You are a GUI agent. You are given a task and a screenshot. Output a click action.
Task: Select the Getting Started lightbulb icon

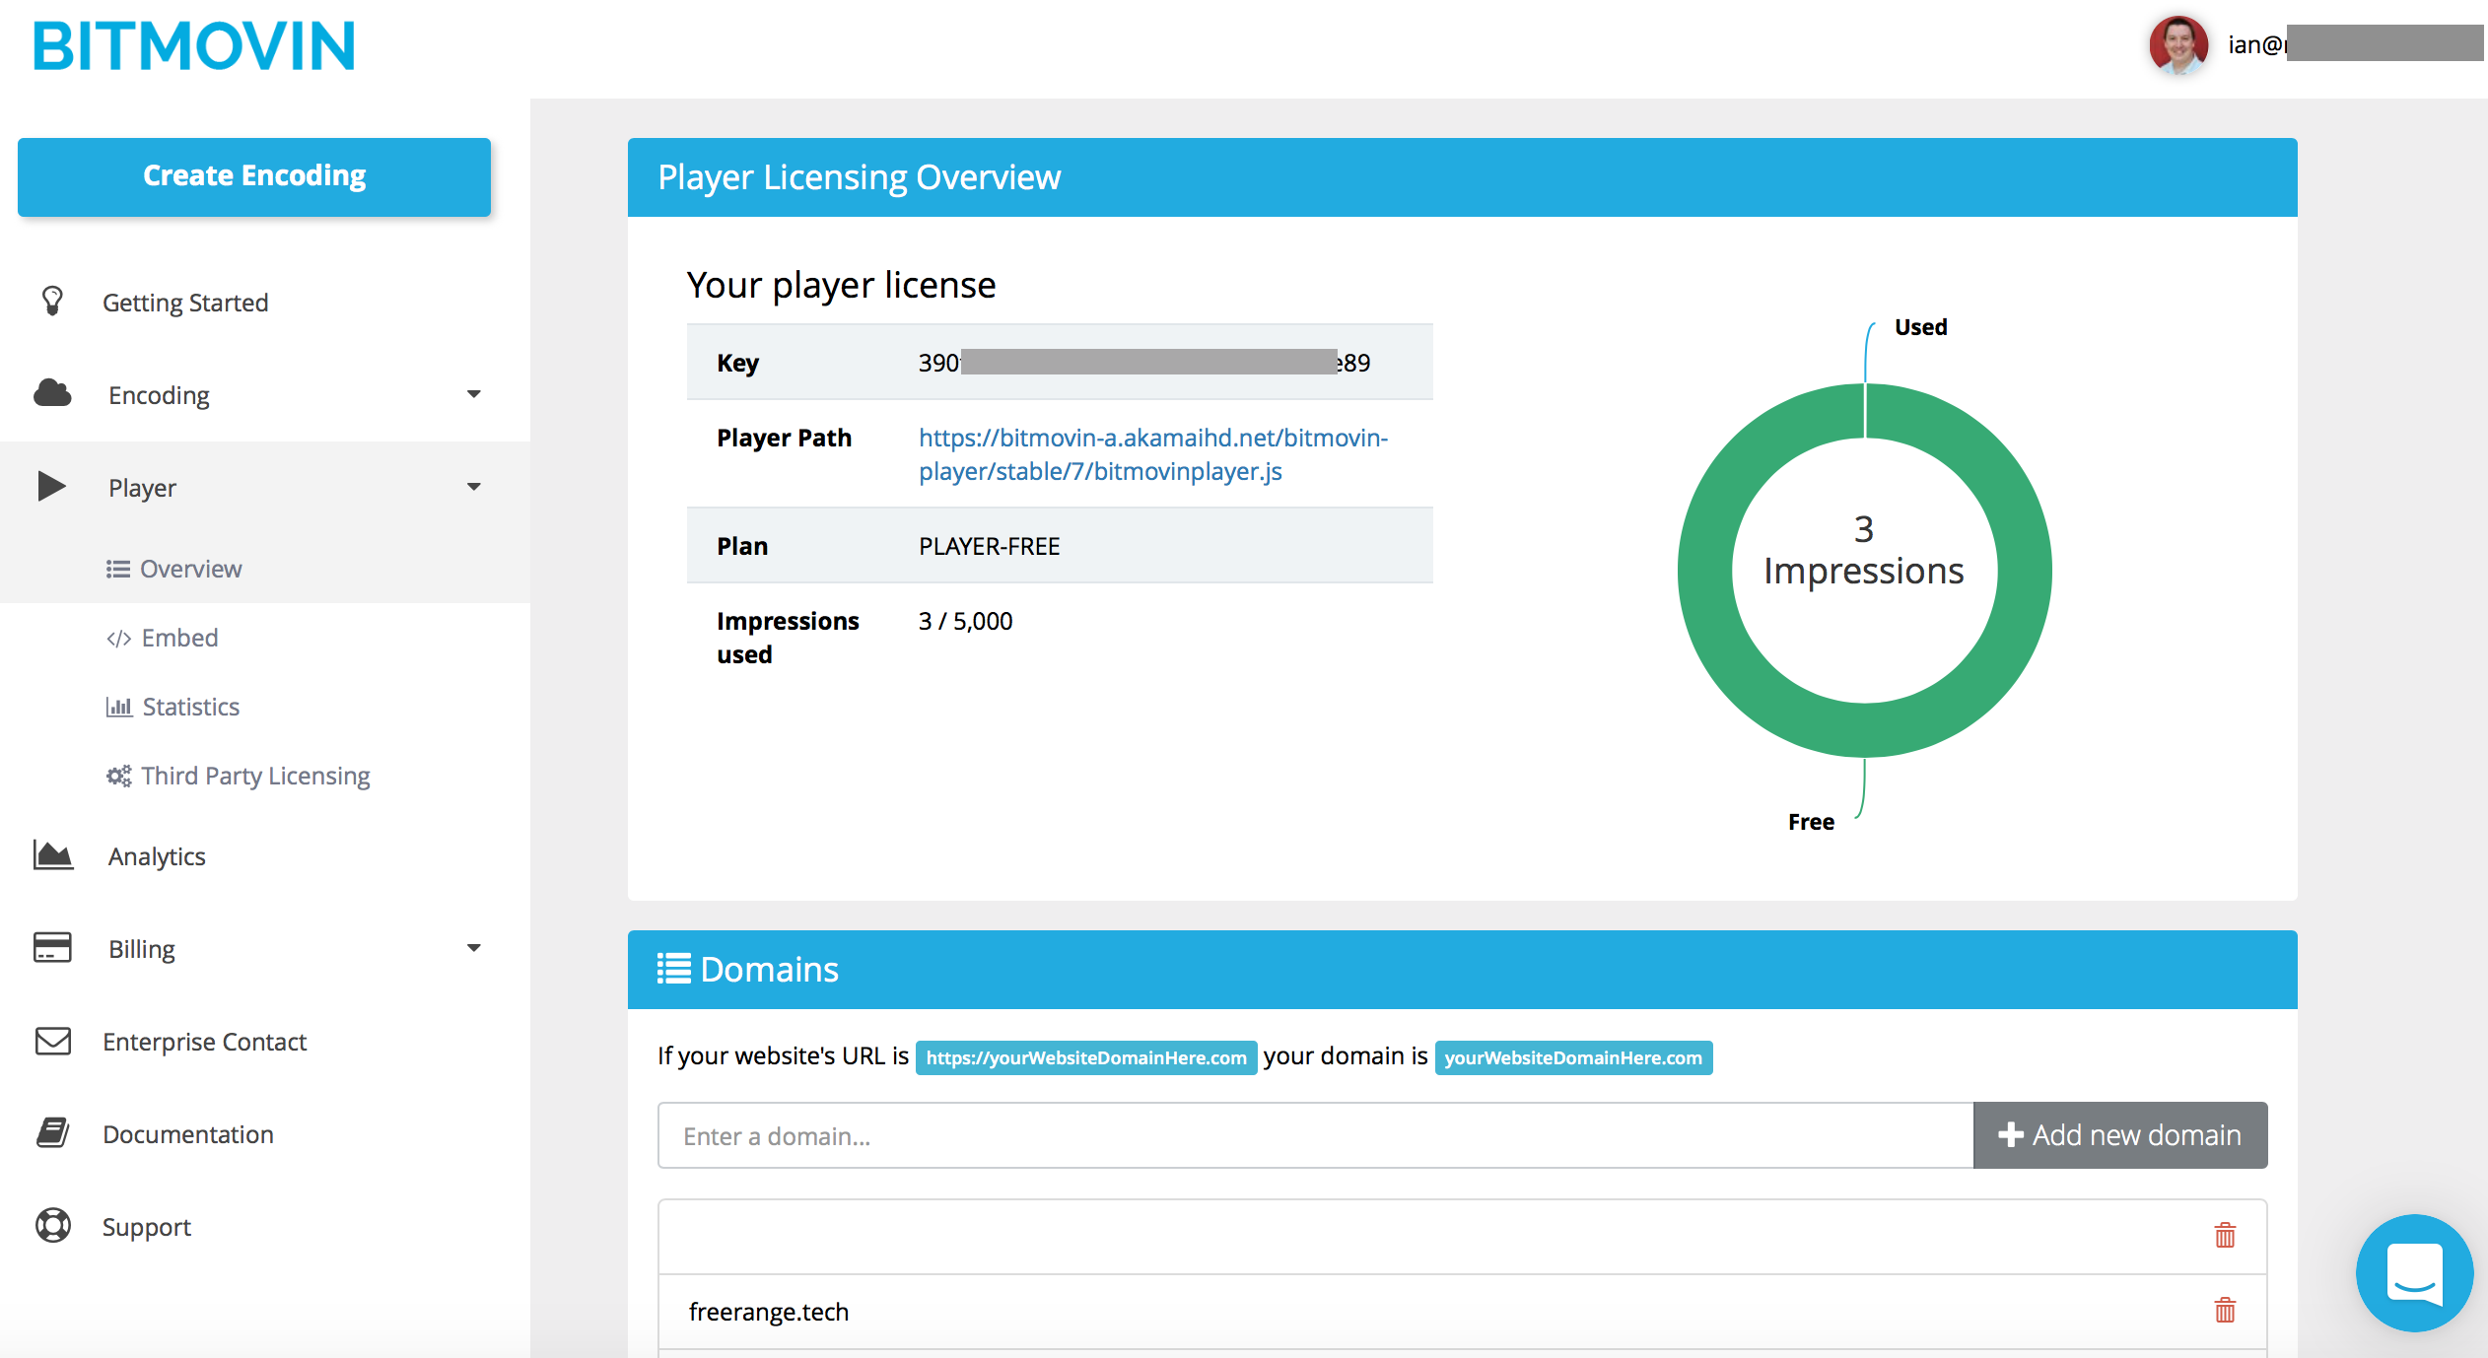point(52,302)
